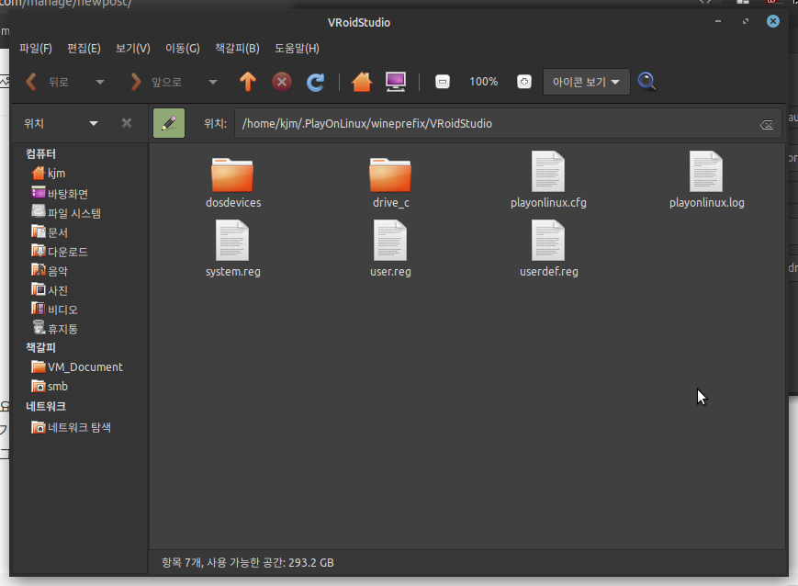The image size is (798, 586).
Task: Select the user.reg file
Action: (x=390, y=248)
